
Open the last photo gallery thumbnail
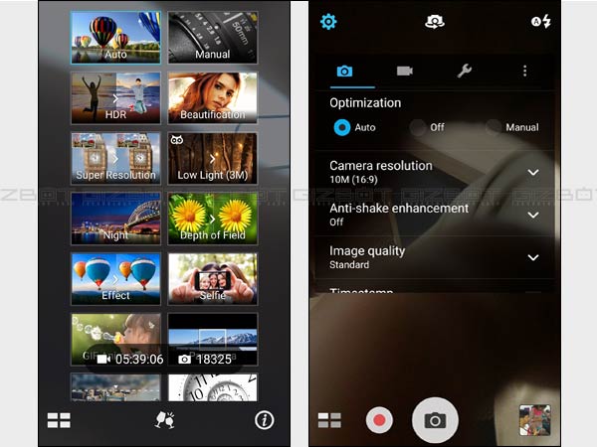(x=535, y=421)
